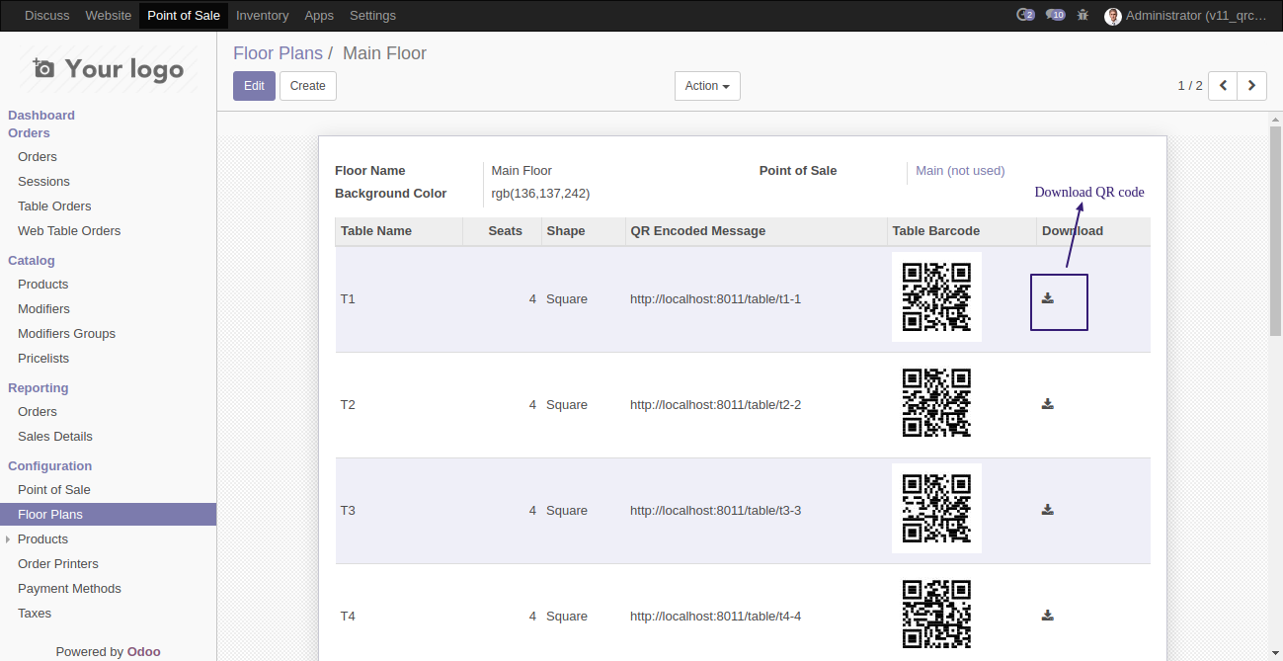Open the Apps menu
Image resolution: width=1283 pixels, height=661 pixels.
319,16
